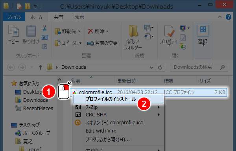This screenshot has width=236, height=151.
Task: Open the 共有 ribbon tab
Action: coord(58,17)
